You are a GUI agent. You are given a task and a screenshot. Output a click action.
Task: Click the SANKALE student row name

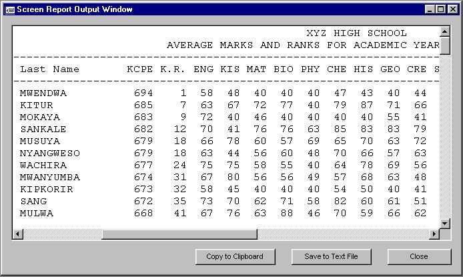tap(43, 129)
